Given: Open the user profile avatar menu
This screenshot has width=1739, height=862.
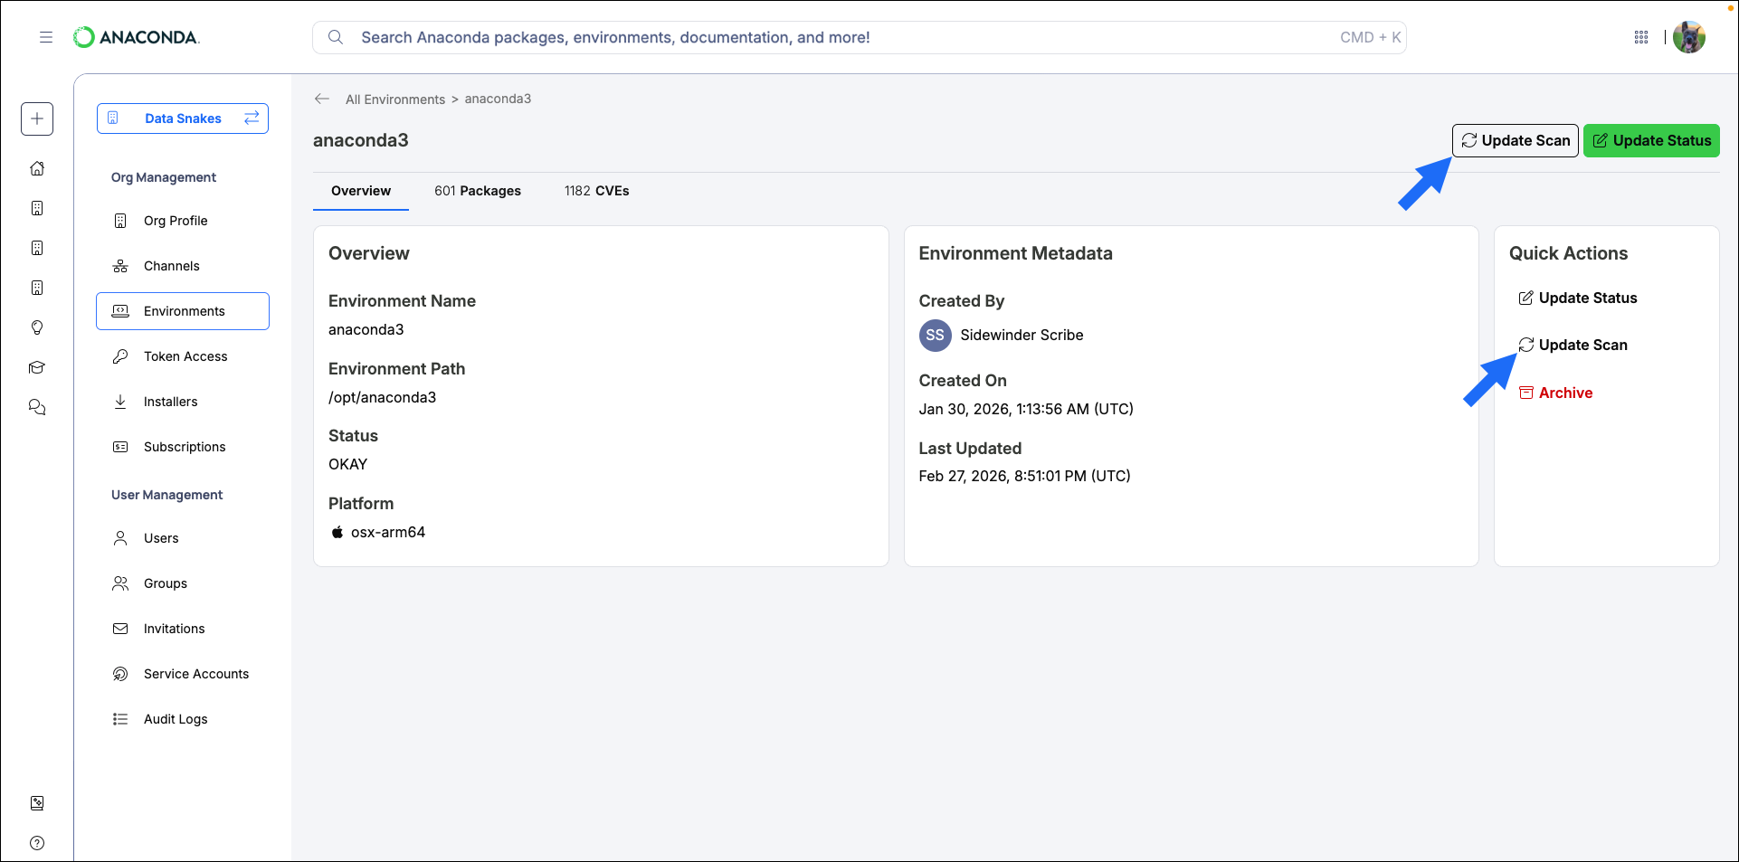Looking at the screenshot, I should point(1689,37).
